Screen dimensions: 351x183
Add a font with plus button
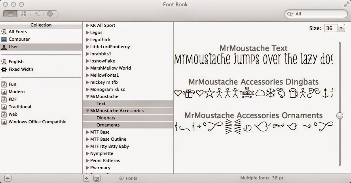tap(87, 178)
